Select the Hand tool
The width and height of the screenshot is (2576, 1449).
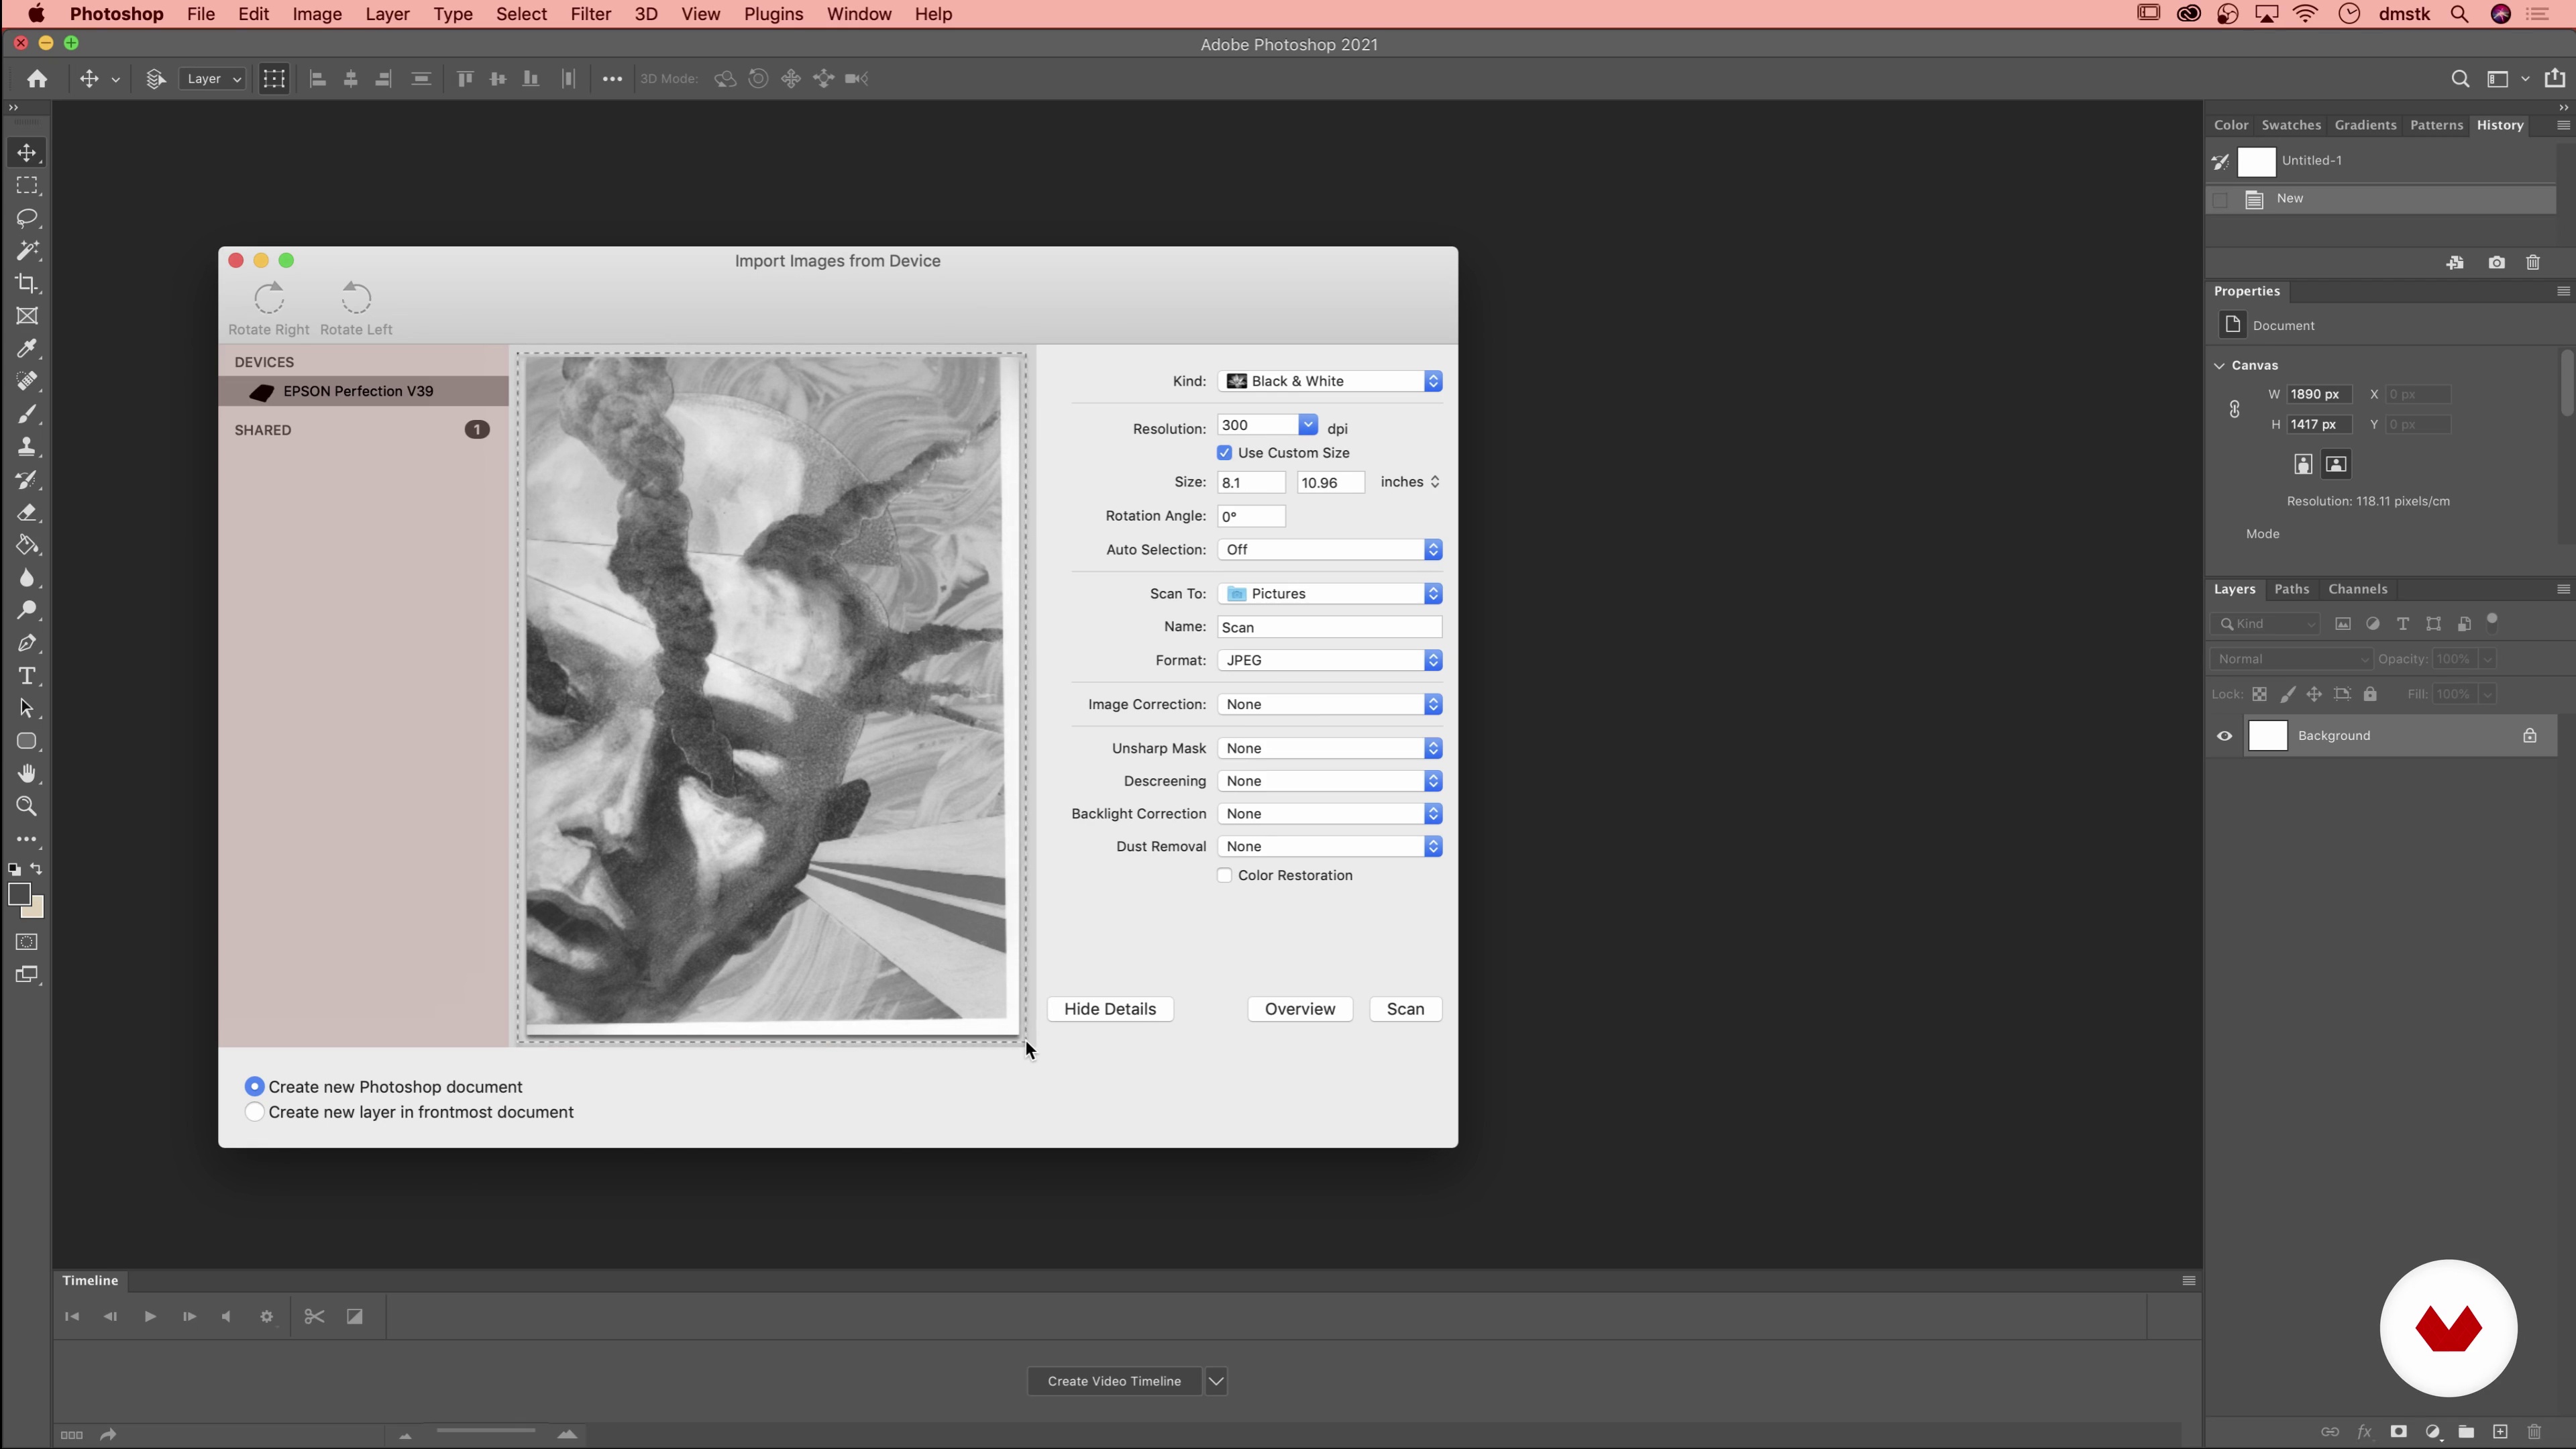pyautogui.click(x=27, y=774)
